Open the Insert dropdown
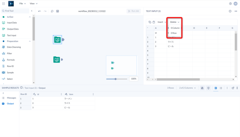The image size is (240, 137). tap(162, 22)
